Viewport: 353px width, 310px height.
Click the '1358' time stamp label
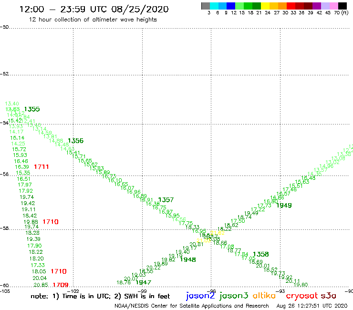click(261, 254)
